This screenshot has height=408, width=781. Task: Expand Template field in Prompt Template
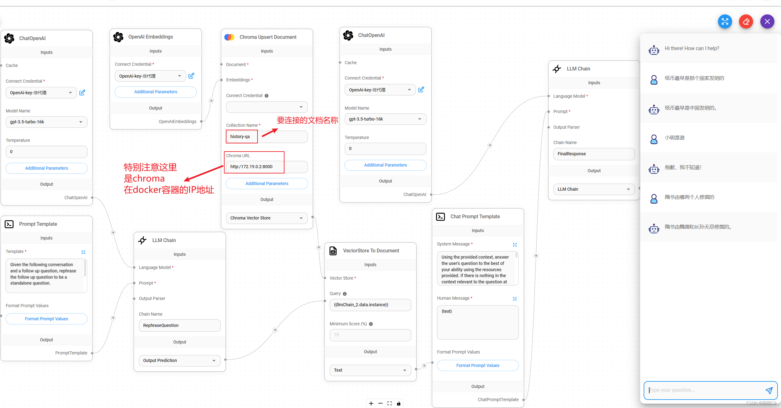coord(83,252)
